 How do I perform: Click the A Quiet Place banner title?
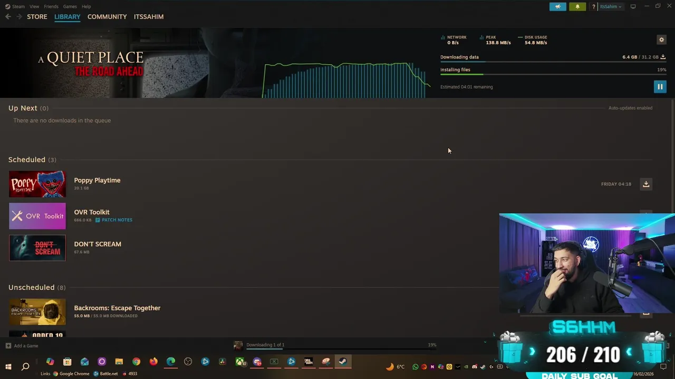(91, 64)
